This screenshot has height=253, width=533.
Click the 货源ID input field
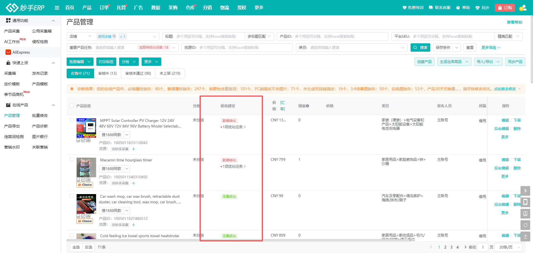point(244,47)
